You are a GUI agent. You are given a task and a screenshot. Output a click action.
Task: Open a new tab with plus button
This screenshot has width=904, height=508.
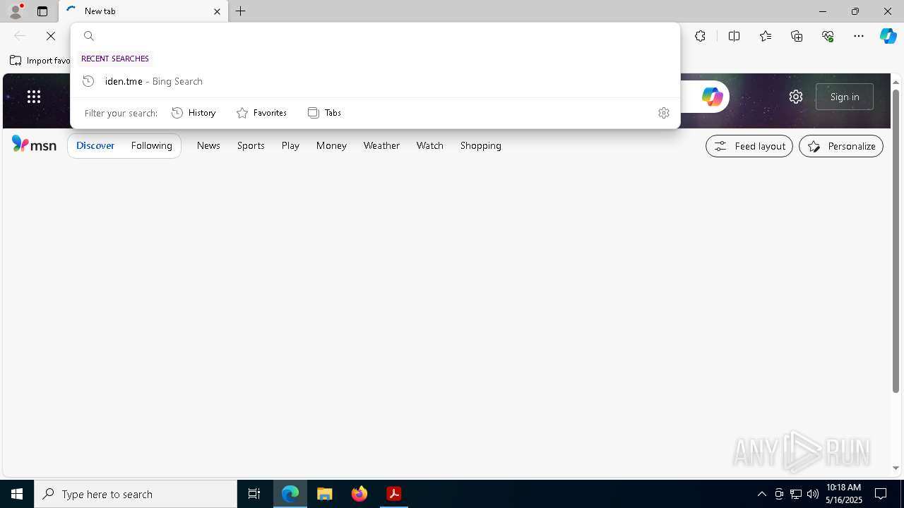point(241,11)
